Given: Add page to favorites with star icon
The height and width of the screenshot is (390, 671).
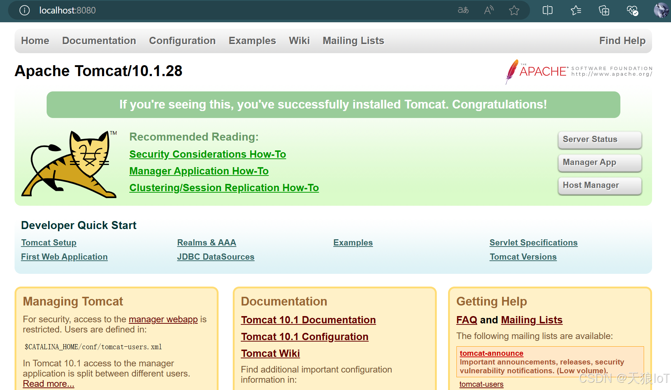Looking at the screenshot, I should click(x=514, y=10).
